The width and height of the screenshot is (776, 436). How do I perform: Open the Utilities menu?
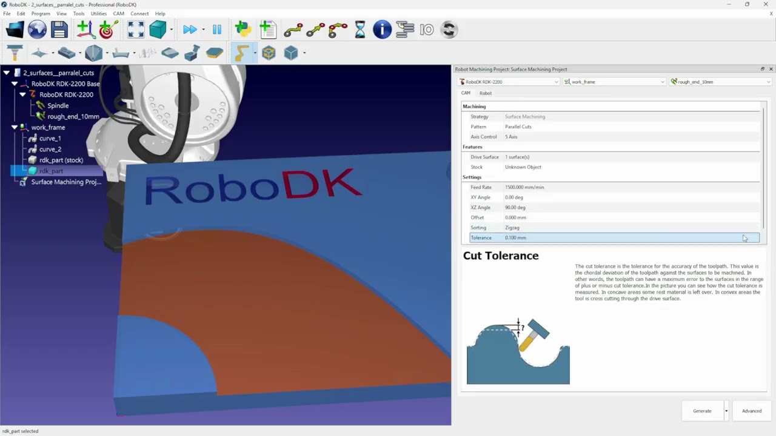(98, 13)
